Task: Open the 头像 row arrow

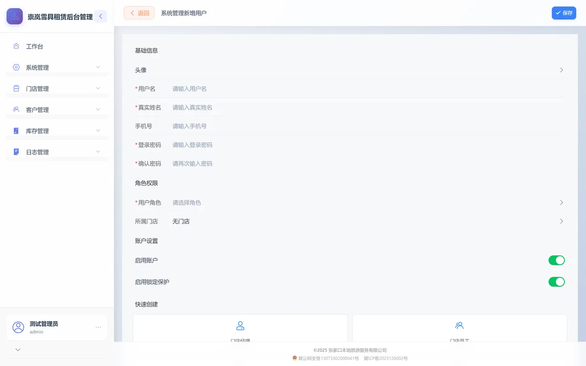Action: 561,70
